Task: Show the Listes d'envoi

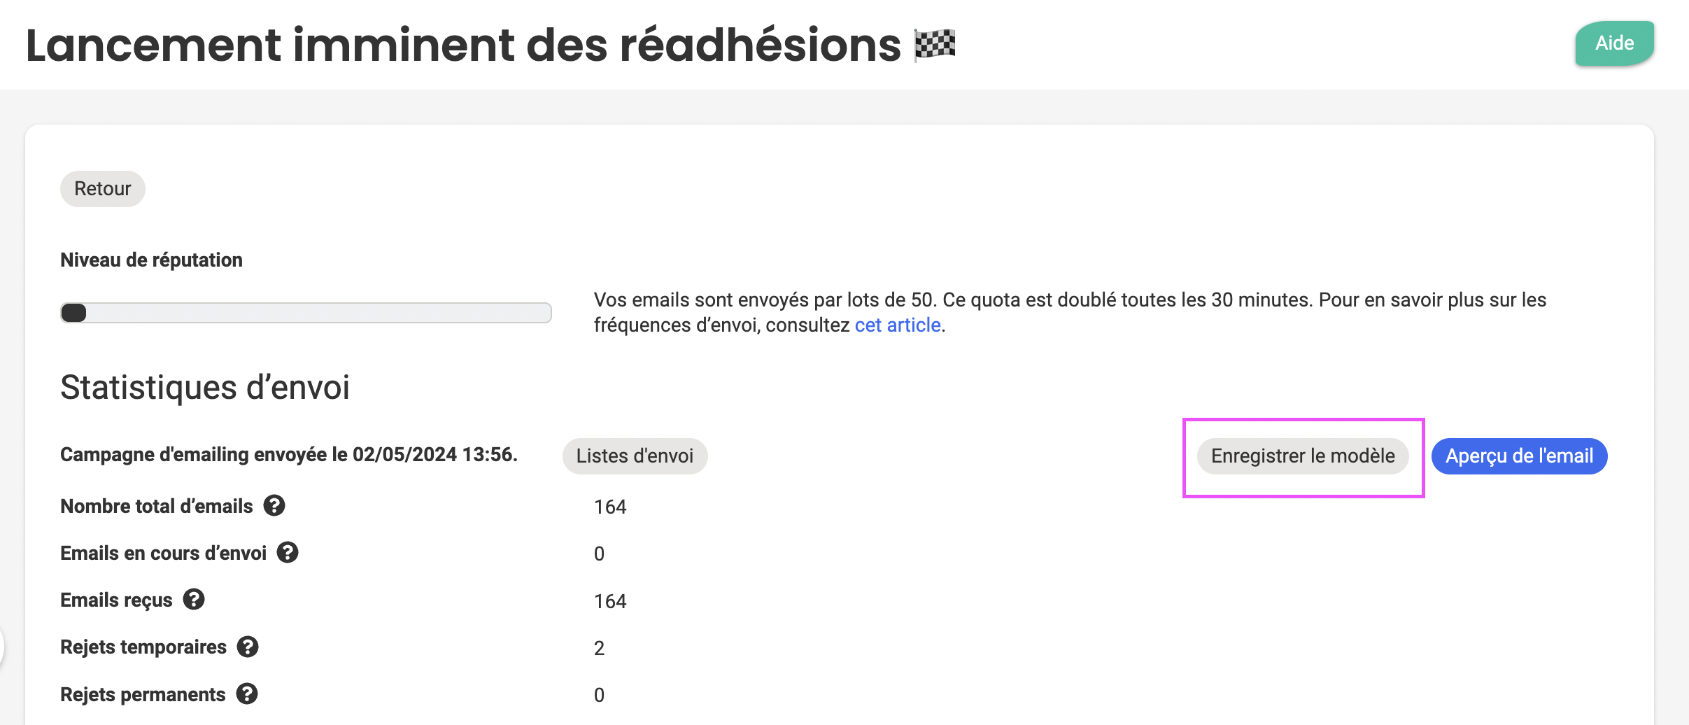Action: pos(635,456)
